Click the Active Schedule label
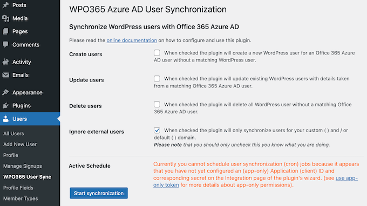The height and width of the screenshot is (206, 367). pos(90,166)
